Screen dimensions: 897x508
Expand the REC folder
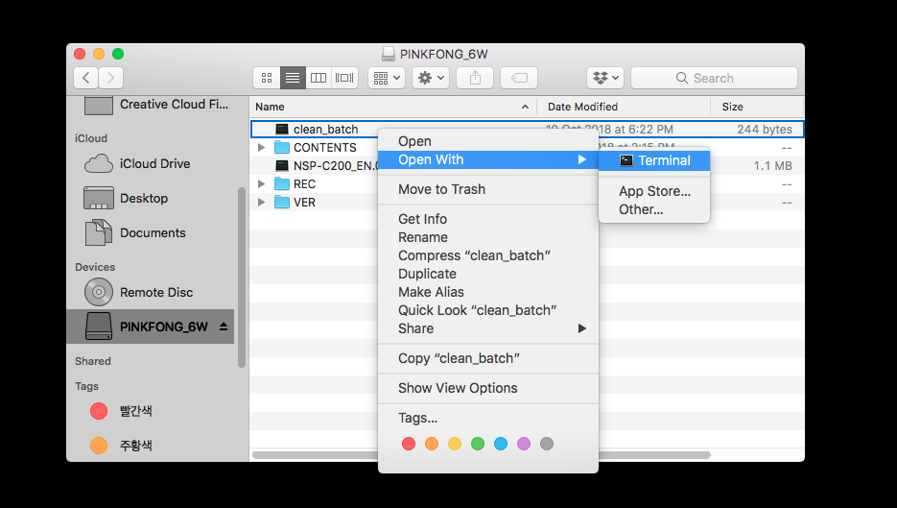coord(262,184)
